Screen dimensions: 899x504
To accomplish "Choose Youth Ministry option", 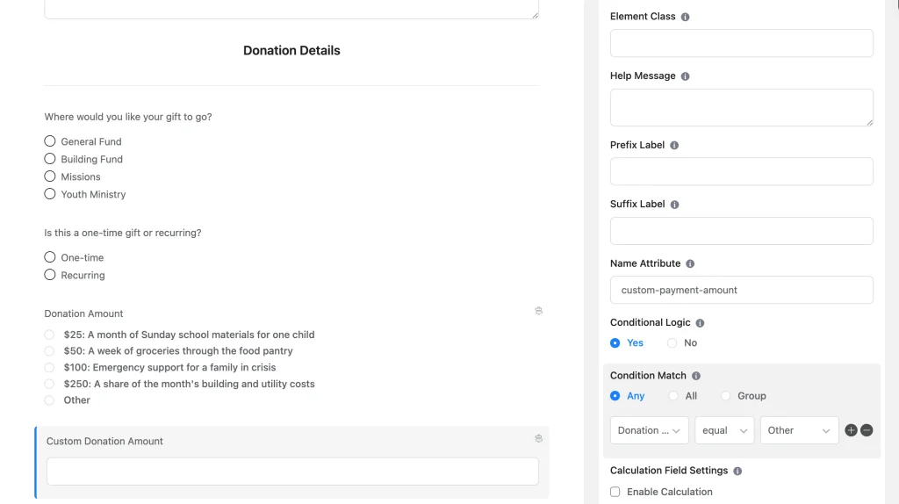I will click(50, 194).
